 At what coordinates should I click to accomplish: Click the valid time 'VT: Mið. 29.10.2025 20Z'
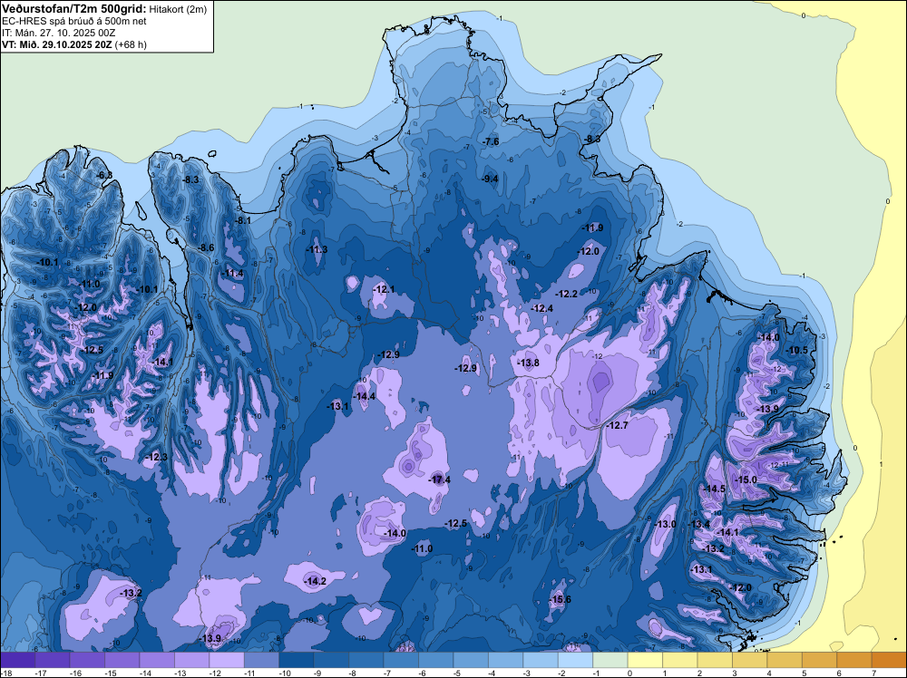click(56, 44)
